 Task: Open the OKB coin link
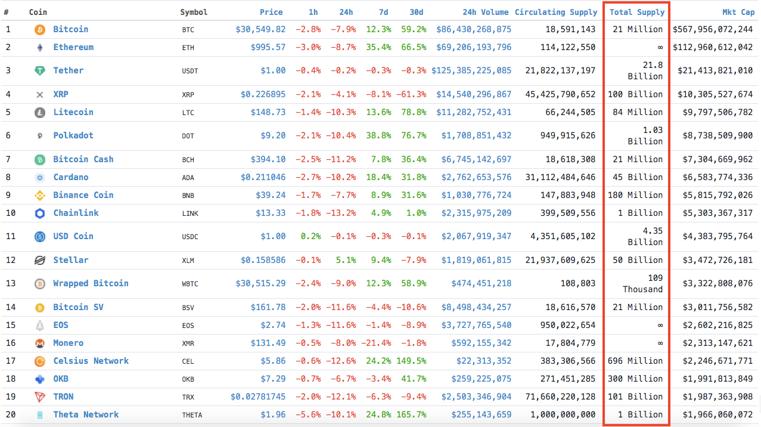point(61,379)
